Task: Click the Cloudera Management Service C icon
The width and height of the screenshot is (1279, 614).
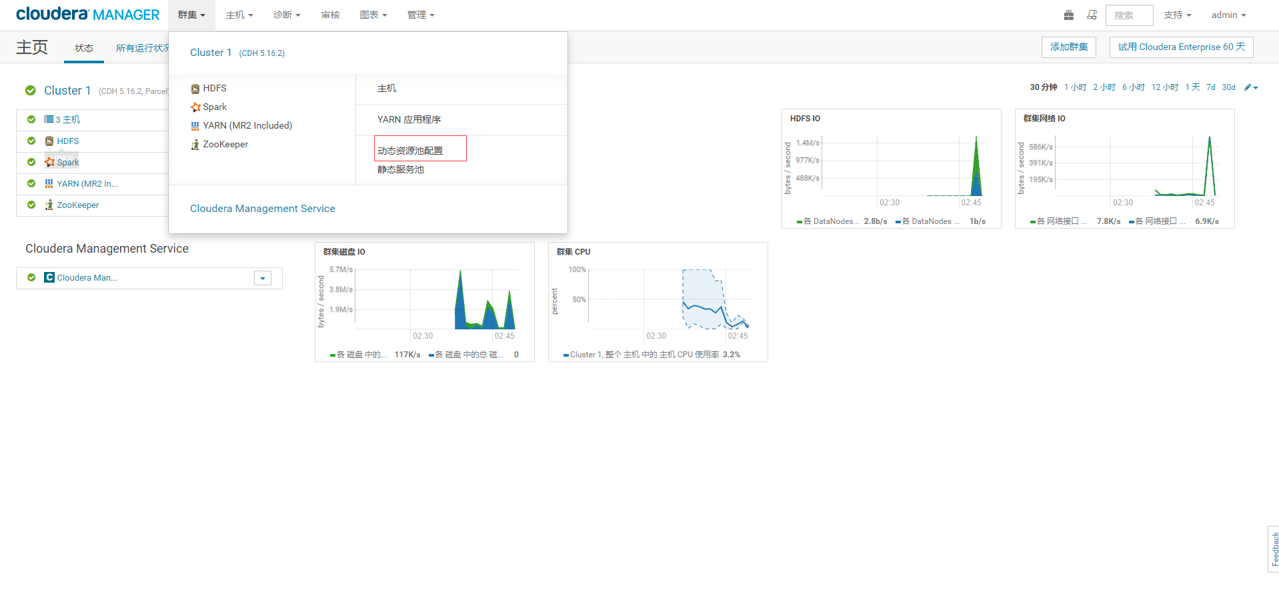Action: tap(49, 277)
